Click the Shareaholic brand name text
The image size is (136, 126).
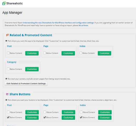pos(15,3)
